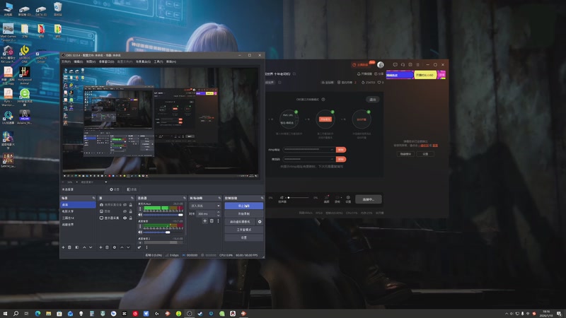Viewport: 566px width, 318px height.
Task: Remove transition via trash icon in Transitions panel
Action: (x=212, y=220)
